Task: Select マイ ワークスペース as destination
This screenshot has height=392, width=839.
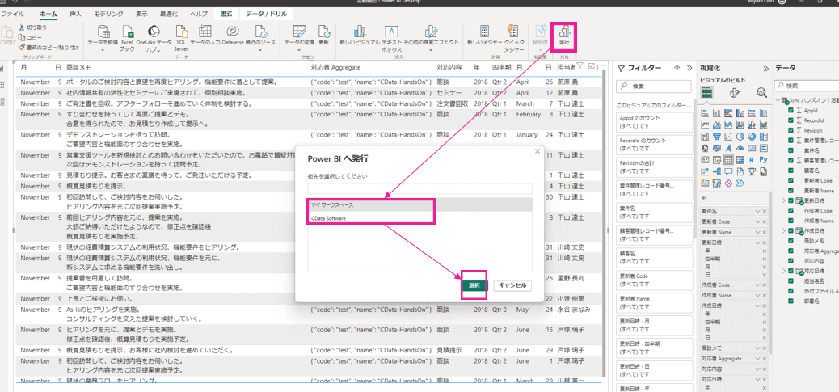Action: tap(420, 204)
